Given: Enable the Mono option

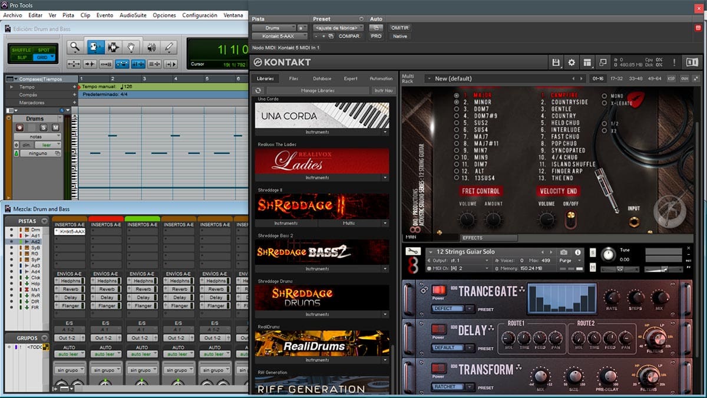Looking at the screenshot, I should [604, 96].
